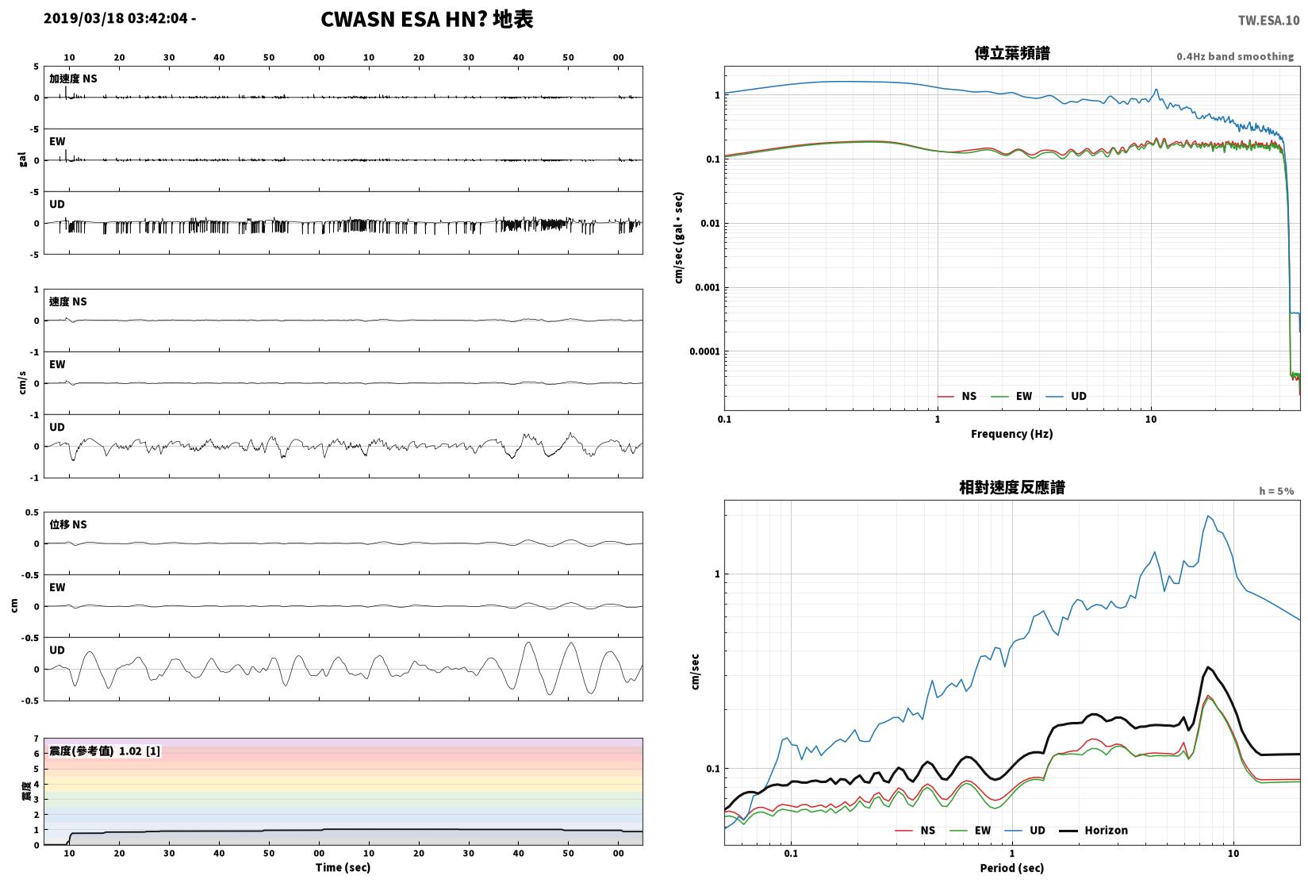Viewport: 1308px width, 883px height.
Task: Click the Period (sec) axis label
Action: [x=1012, y=868]
